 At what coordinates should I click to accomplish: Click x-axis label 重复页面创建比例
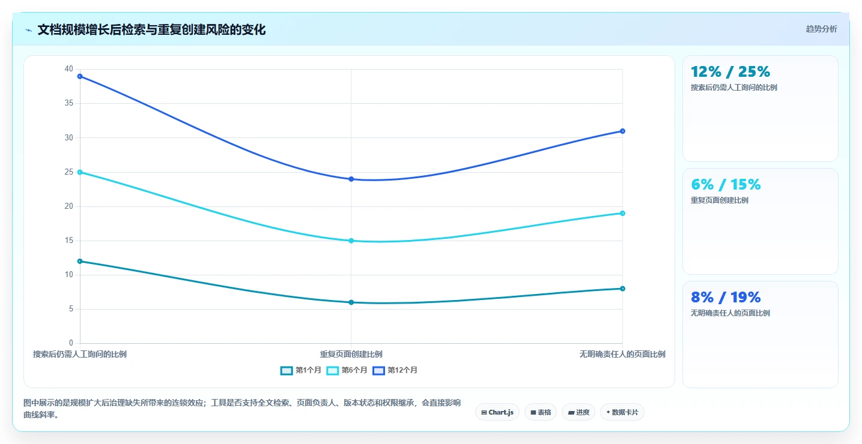pos(351,354)
